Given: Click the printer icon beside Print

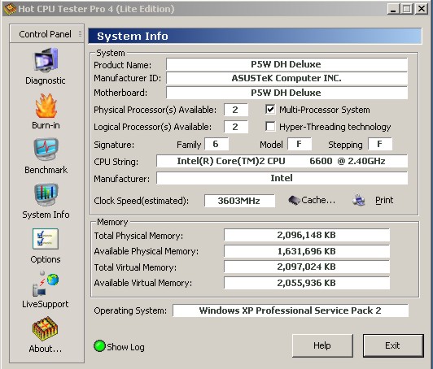Looking at the screenshot, I should pos(359,200).
